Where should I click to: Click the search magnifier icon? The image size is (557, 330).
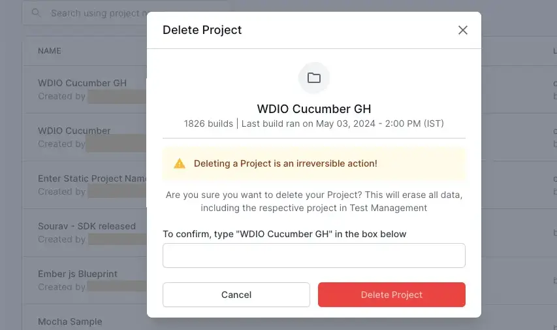click(36, 13)
